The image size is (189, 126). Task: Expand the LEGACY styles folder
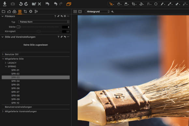point(6,63)
